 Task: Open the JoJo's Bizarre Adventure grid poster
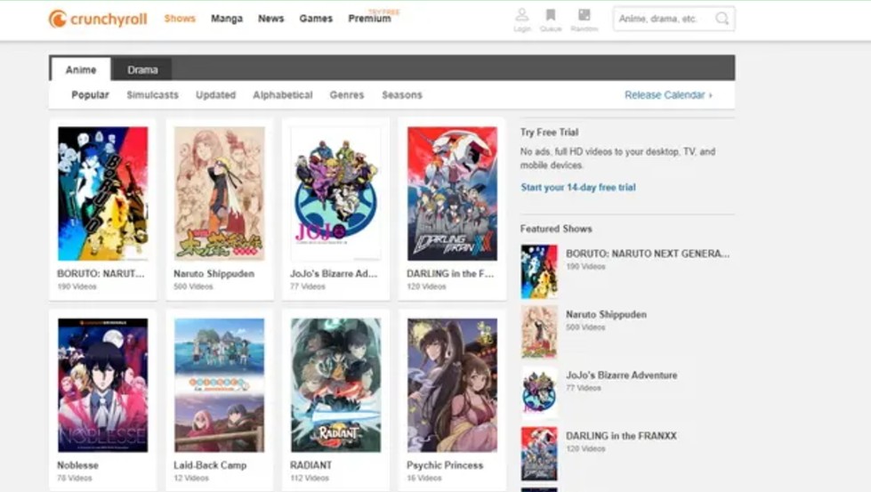coord(336,193)
